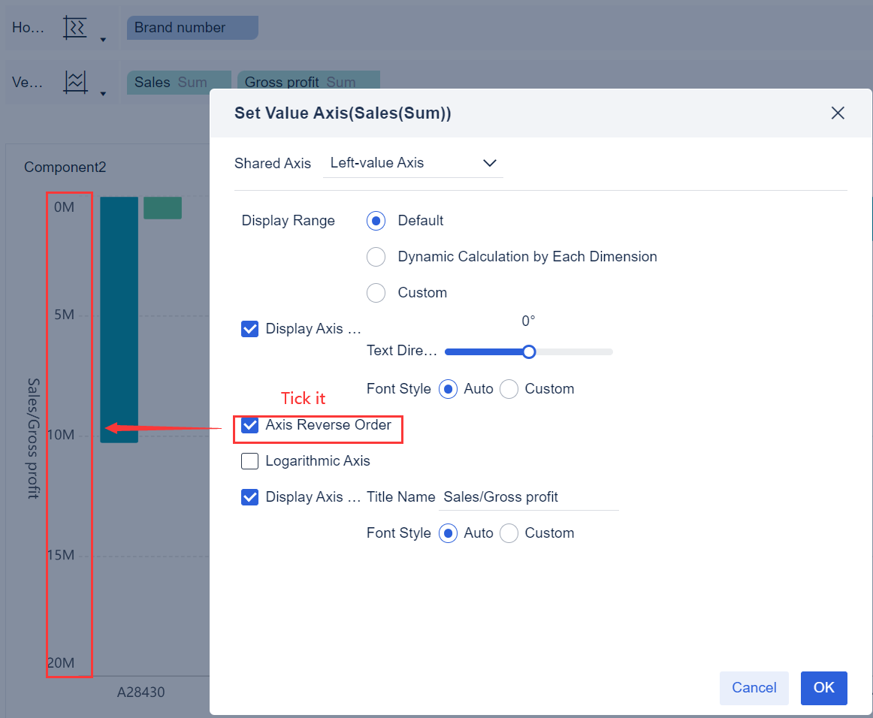Viewport: 873px width, 718px height.
Task: Close the Set Value Axis dialog
Action: [x=838, y=113]
